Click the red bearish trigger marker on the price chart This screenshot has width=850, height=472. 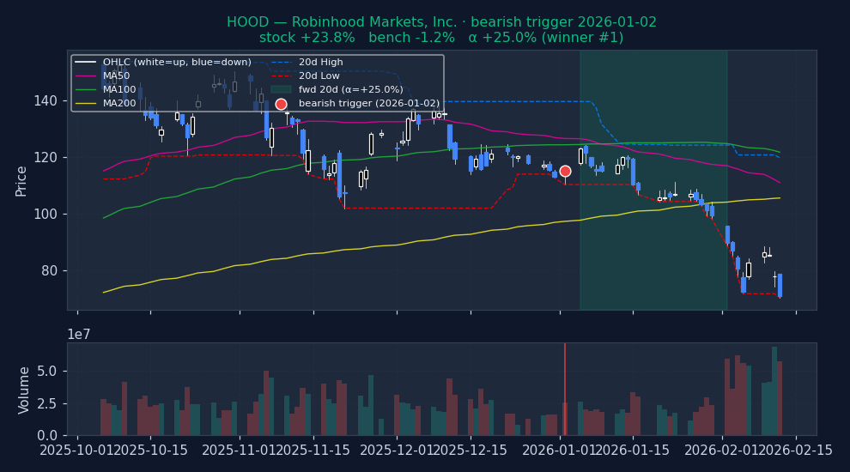pyautogui.click(x=565, y=172)
